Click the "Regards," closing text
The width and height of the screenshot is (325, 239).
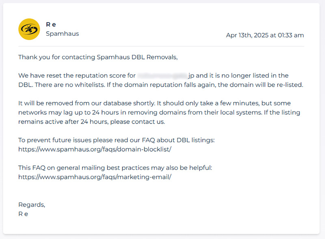32,205
